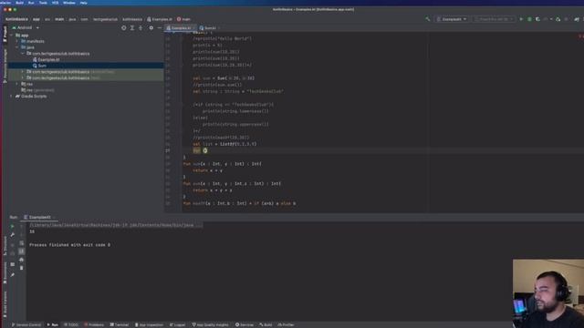Screen dimensions: 584x328
Task: Click the KotlinBasics breadcrumb
Action: [16, 19]
